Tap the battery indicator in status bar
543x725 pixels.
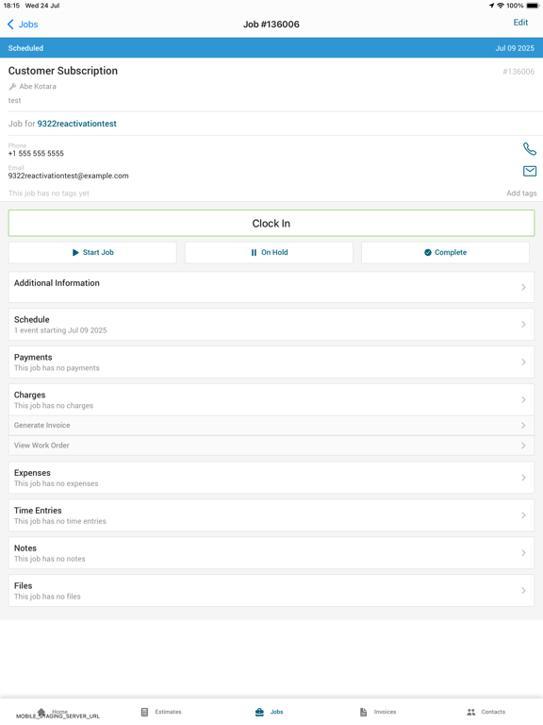click(533, 6)
